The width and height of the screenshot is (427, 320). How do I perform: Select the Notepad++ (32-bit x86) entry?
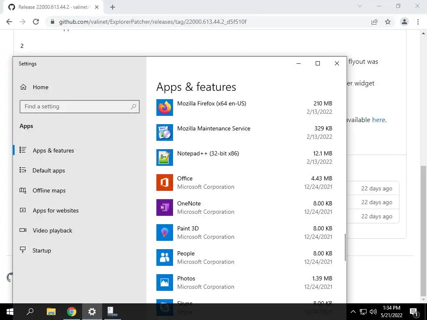click(x=244, y=157)
